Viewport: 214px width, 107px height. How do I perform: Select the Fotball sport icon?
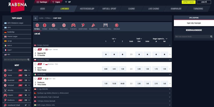pos(37,25)
